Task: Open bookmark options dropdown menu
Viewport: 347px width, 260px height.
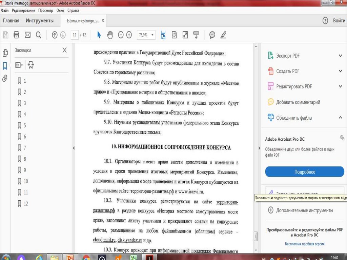Action: click(x=19, y=65)
